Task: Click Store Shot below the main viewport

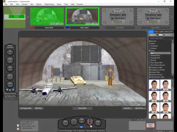Action: [x=82, y=108]
